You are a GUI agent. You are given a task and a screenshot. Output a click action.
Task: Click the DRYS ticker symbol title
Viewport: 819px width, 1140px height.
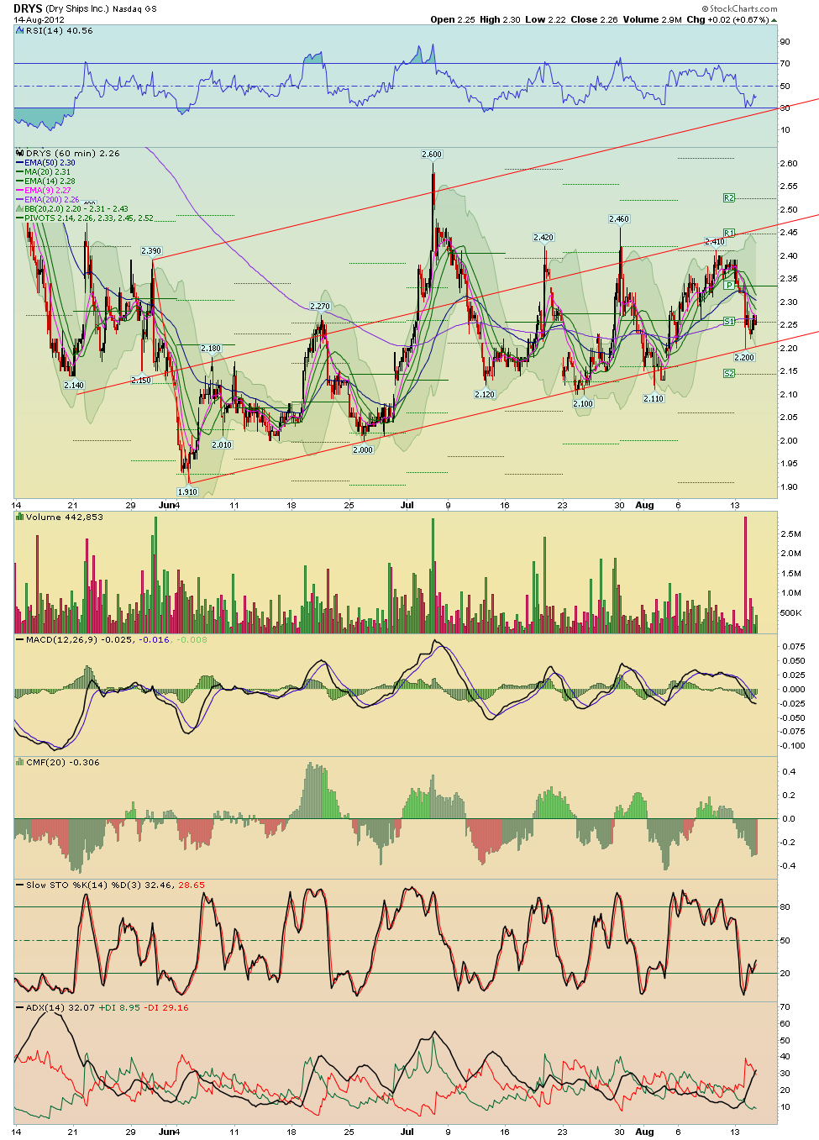[28, 8]
